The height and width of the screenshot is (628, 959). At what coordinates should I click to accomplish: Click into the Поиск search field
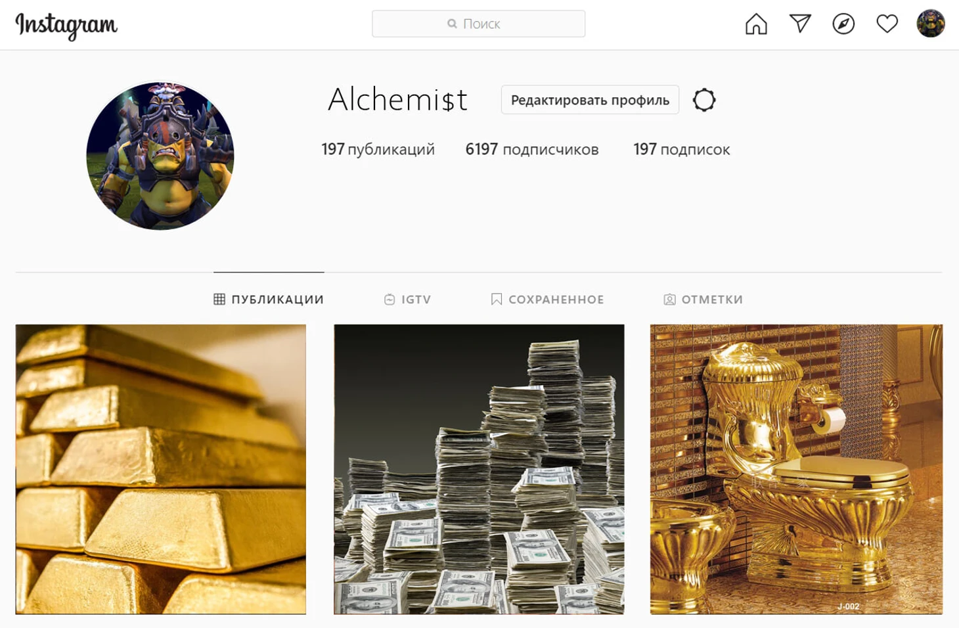478,24
